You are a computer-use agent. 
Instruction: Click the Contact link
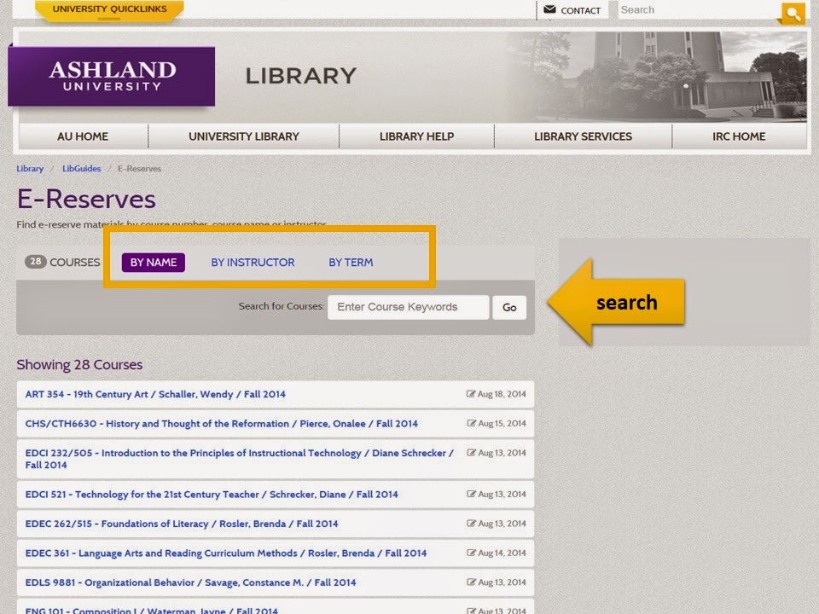580,10
